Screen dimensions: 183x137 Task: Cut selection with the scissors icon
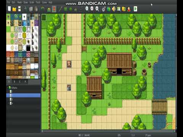pos(26,9)
